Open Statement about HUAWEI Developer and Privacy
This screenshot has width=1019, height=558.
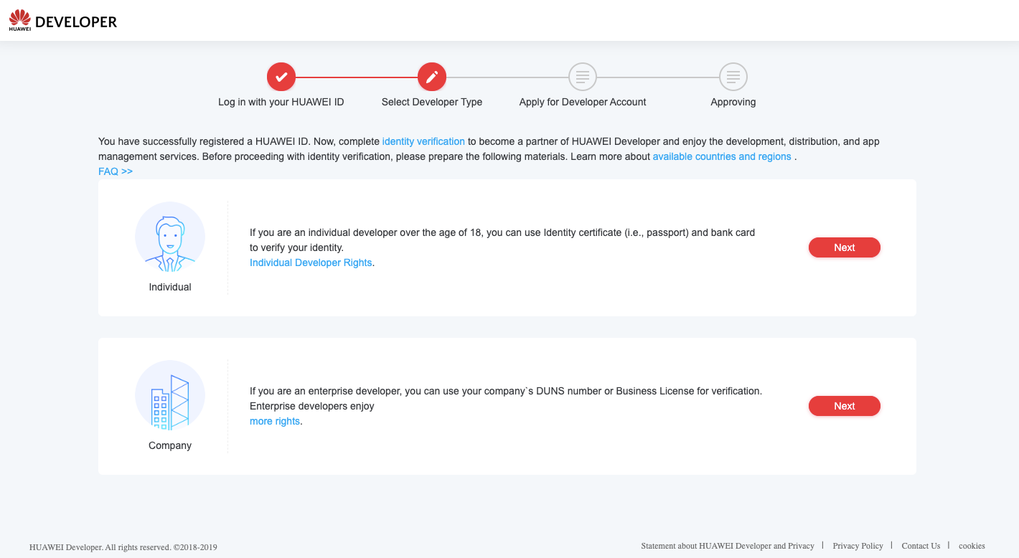728,546
